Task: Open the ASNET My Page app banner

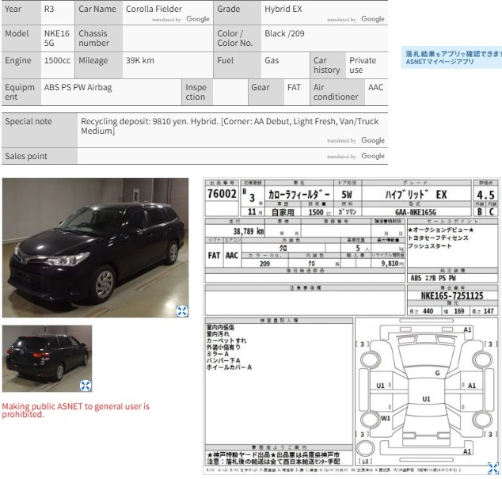Action: [451, 58]
